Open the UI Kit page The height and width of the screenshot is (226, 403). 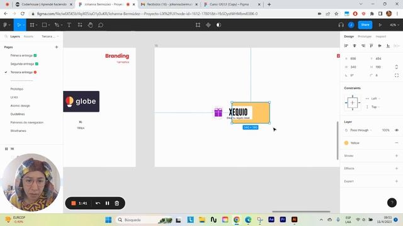(x=14, y=97)
